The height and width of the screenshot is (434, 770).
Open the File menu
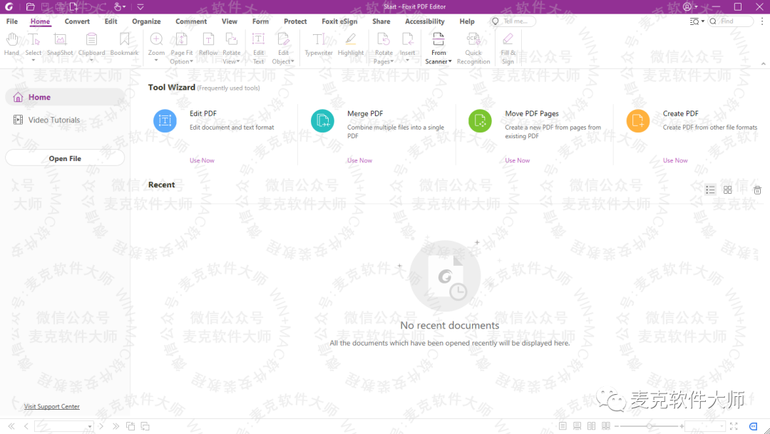[12, 21]
